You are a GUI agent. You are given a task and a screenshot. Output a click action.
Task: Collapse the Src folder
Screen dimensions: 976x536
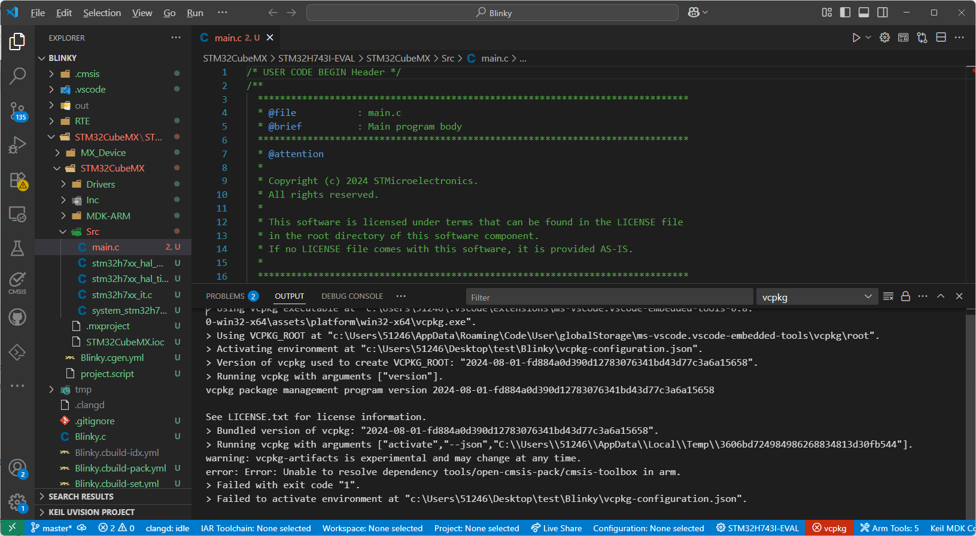tap(63, 232)
